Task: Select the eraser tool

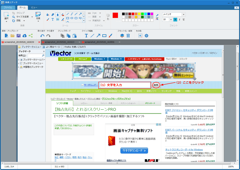Action: click(53, 15)
